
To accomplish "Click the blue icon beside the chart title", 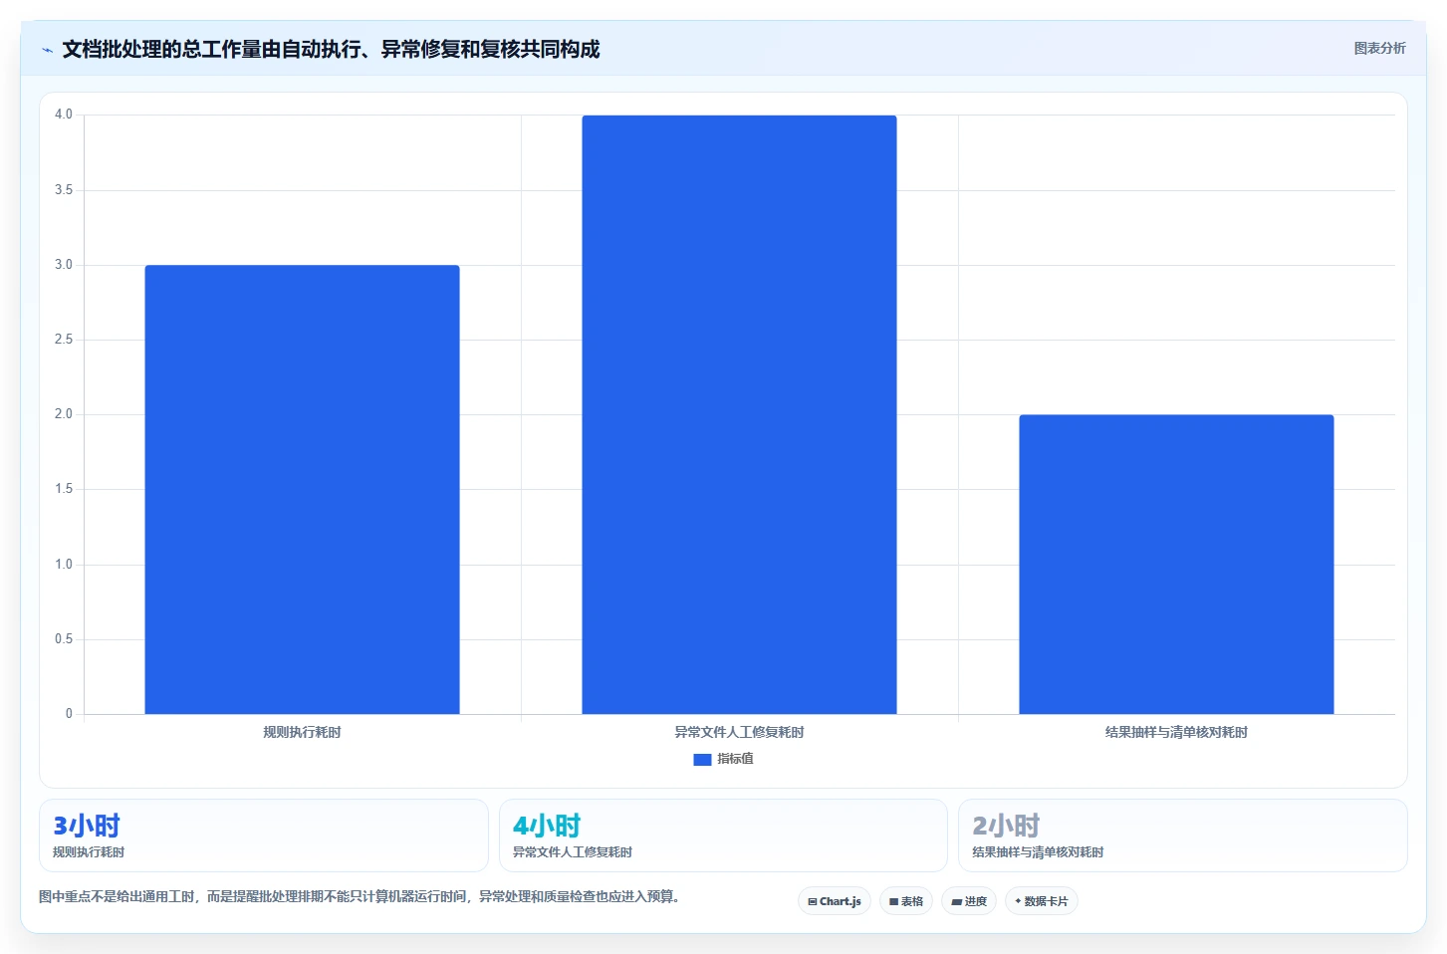I will tap(47, 50).
